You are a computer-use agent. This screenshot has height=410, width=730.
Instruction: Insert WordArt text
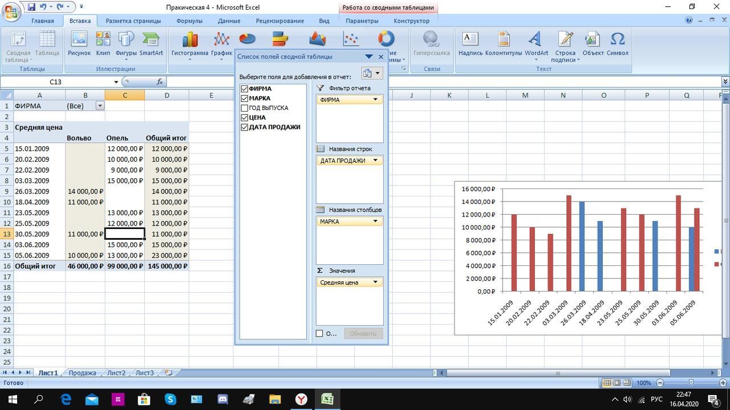point(536,44)
